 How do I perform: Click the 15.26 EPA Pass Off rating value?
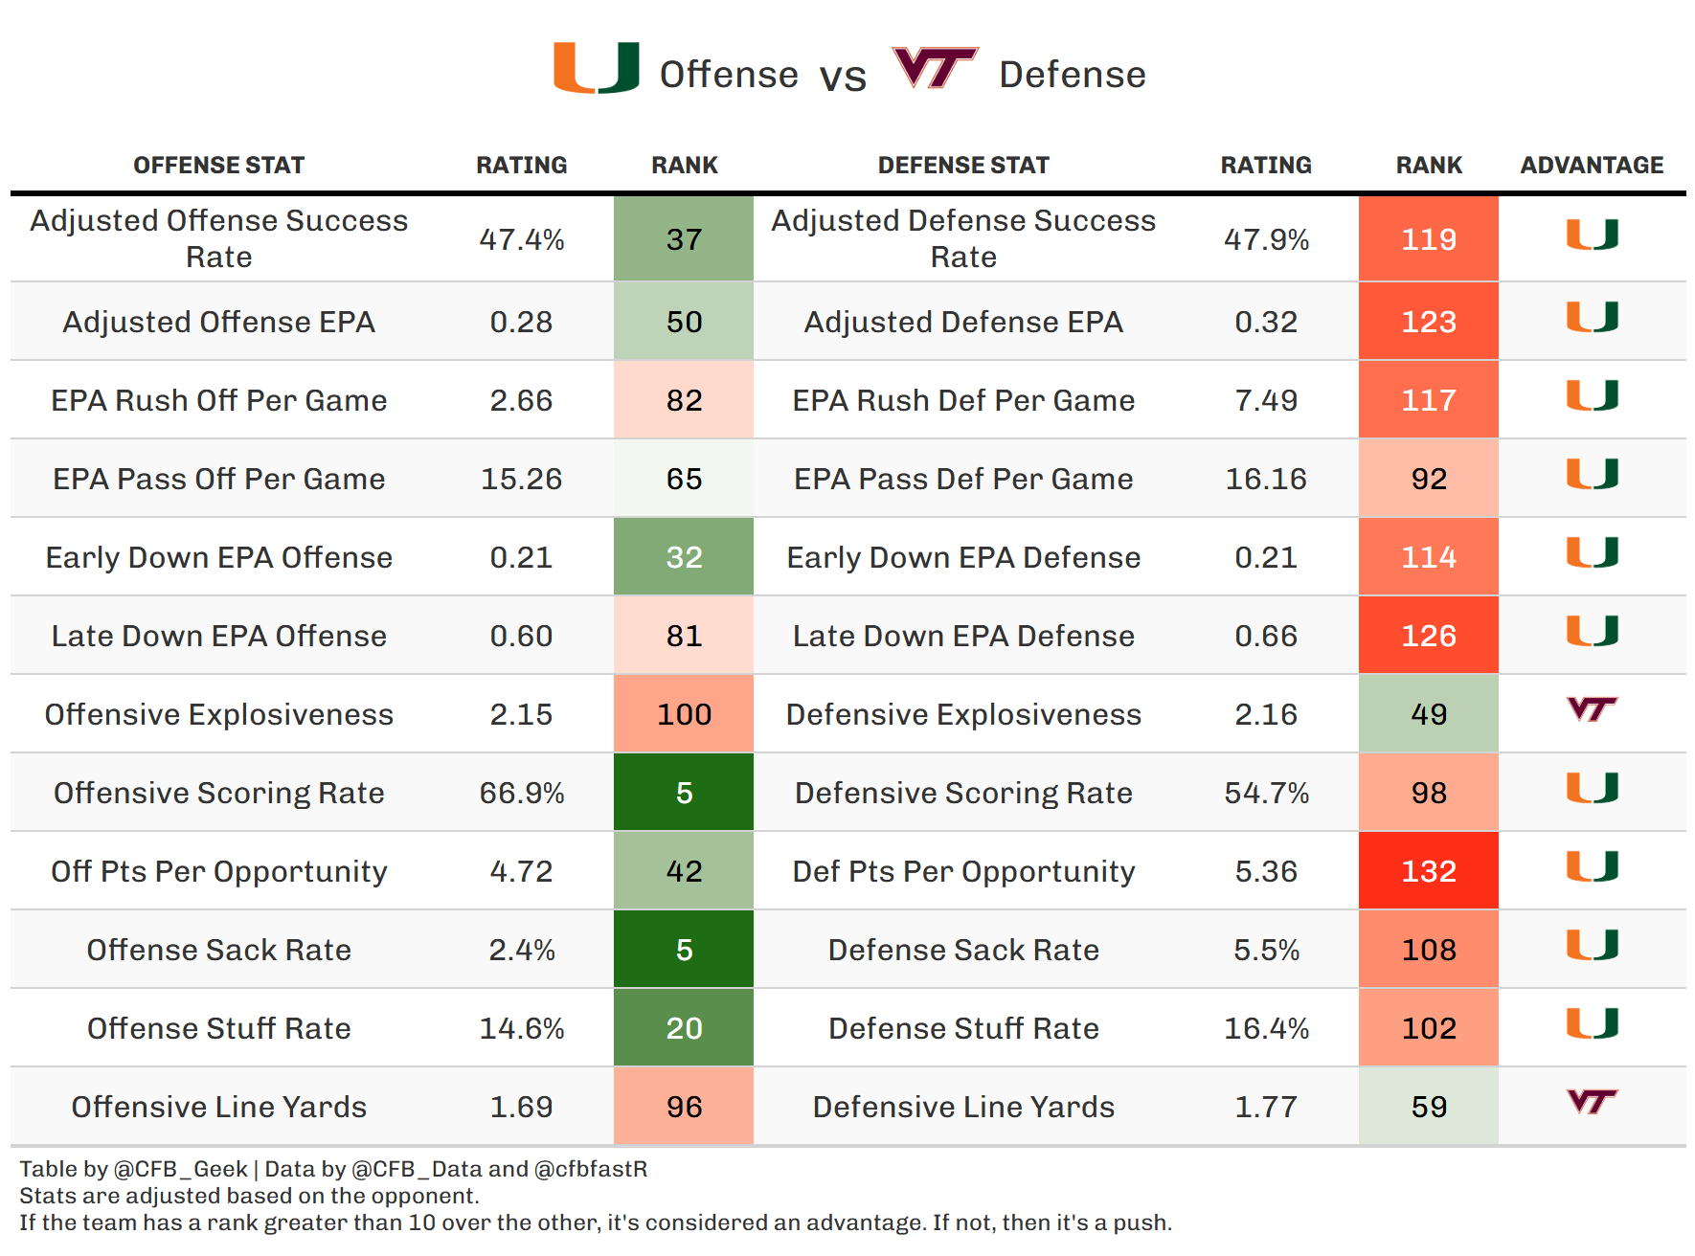click(x=521, y=479)
